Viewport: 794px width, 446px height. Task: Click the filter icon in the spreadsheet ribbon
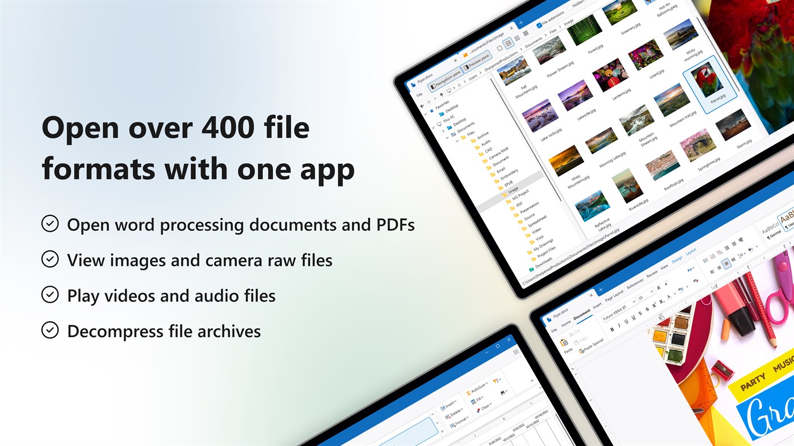(x=496, y=381)
